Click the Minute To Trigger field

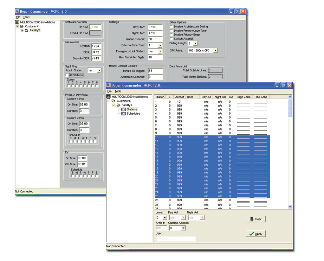click(155, 71)
